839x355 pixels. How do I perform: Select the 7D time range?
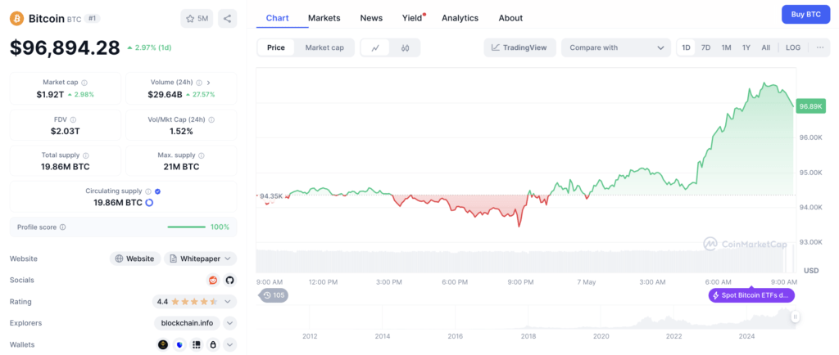click(705, 47)
